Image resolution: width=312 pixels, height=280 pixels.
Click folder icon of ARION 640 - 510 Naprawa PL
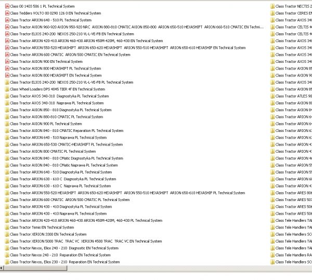tap(7, 138)
